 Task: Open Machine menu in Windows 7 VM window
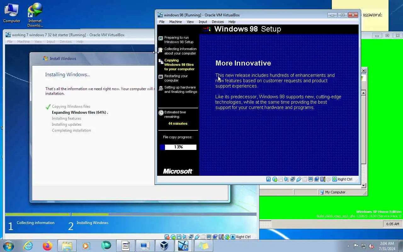pos(23,42)
